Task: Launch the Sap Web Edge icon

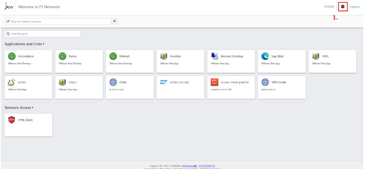Action: (265, 56)
